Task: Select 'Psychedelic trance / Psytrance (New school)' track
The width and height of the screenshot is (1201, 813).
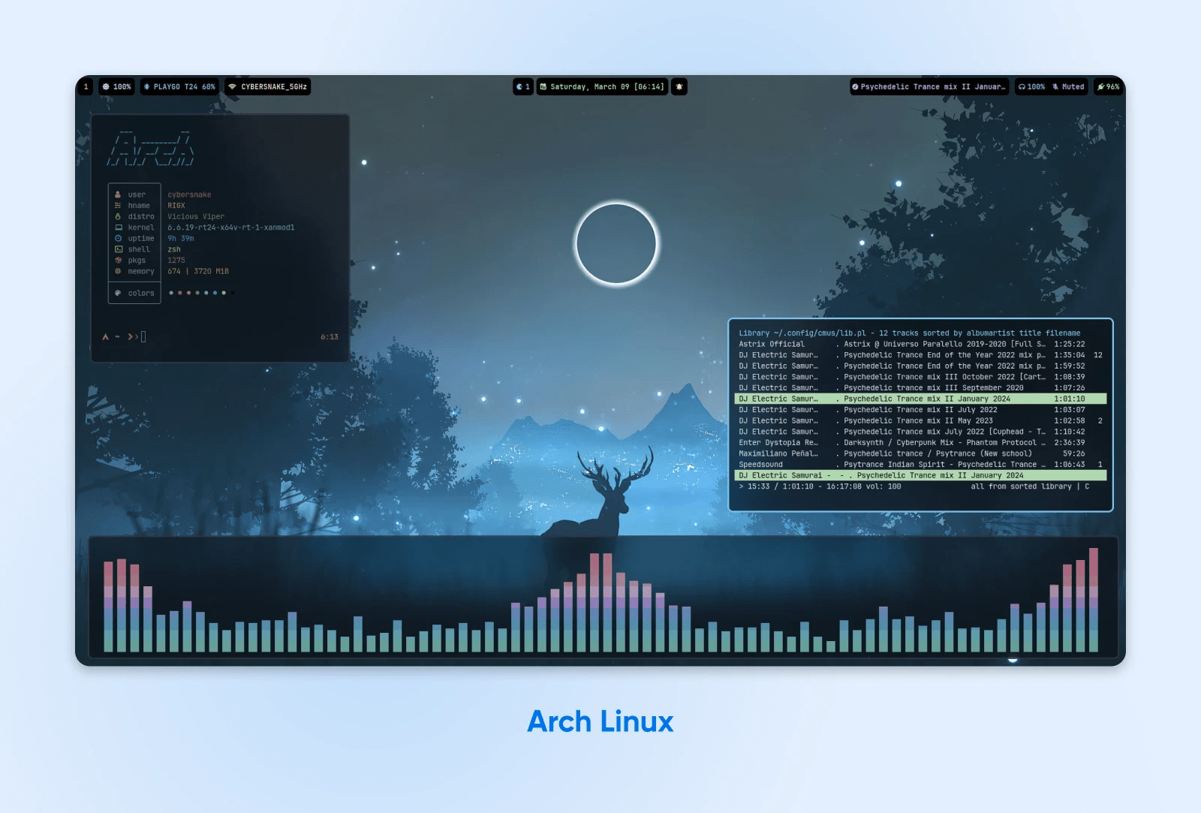Action: click(x=920, y=453)
